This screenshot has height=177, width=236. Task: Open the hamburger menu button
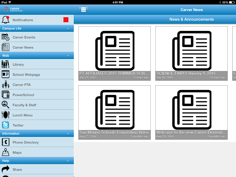pos(83,10)
